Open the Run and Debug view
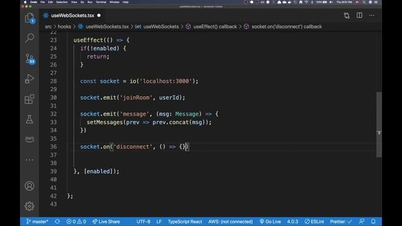This screenshot has height=226, width=402. click(30, 78)
